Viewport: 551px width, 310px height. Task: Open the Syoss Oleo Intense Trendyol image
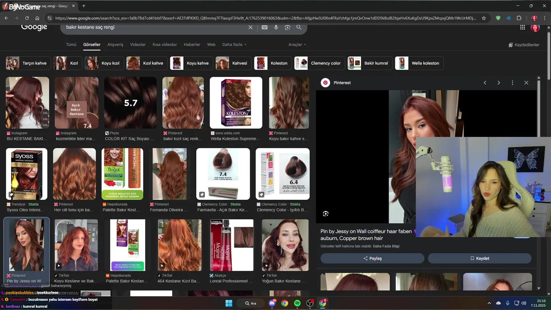click(x=27, y=174)
